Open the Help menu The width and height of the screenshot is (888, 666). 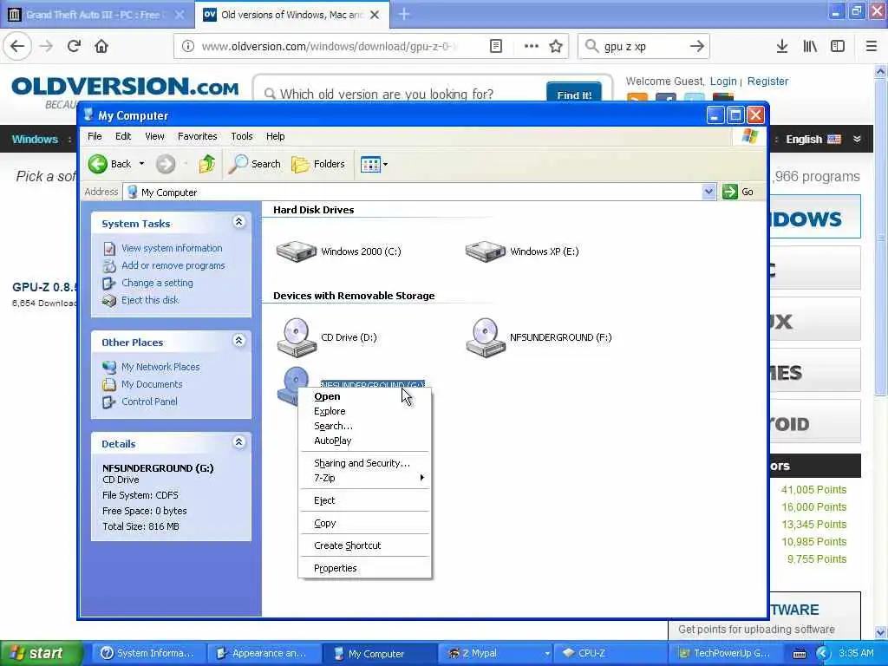275,136
